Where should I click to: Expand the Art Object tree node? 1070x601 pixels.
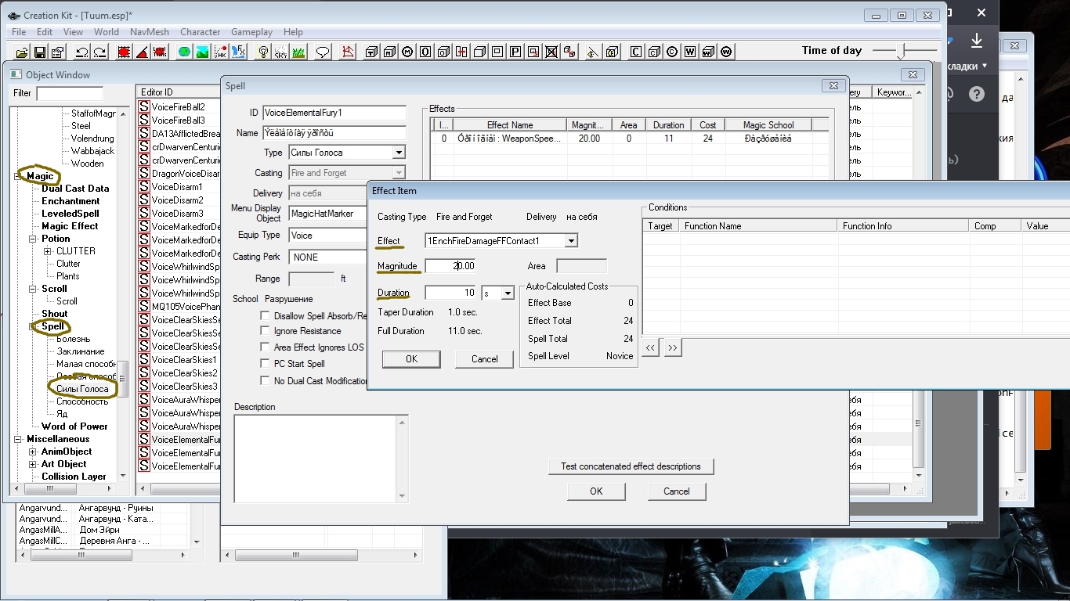pyautogui.click(x=33, y=464)
